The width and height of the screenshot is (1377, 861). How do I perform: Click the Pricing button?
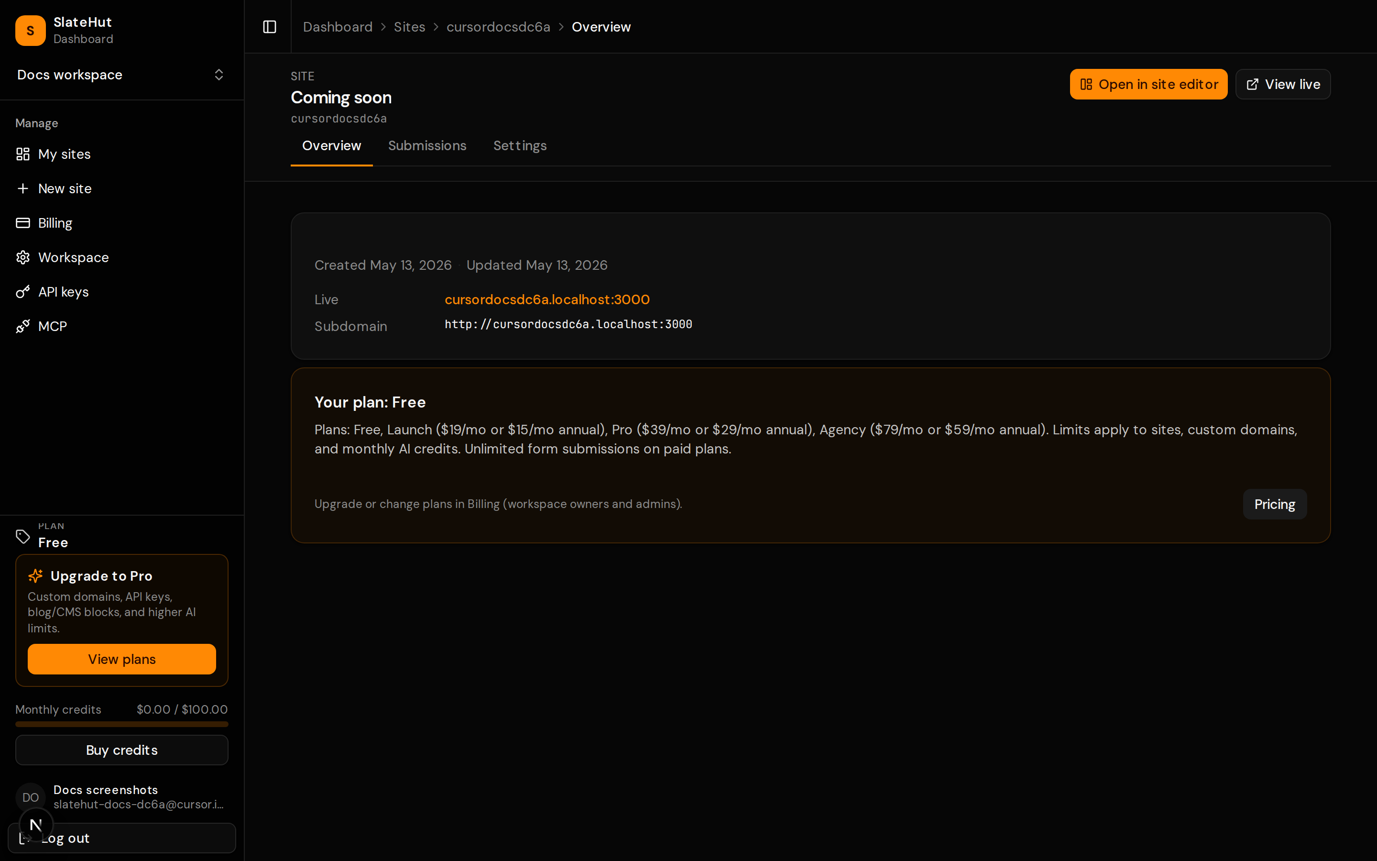coord(1275,504)
